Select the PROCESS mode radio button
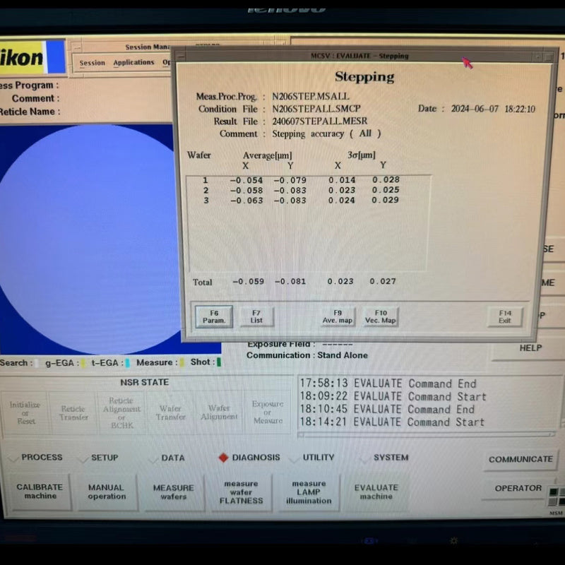The height and width of the screenshot is (565, 565). pyautogui.click(x=14, y=458)
